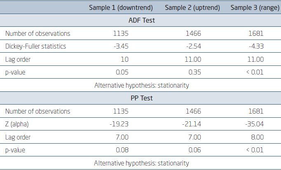Click the Number of observations label under ADF Test
Viewport: 281px width, 170px height.
click(x=37, y=34)
